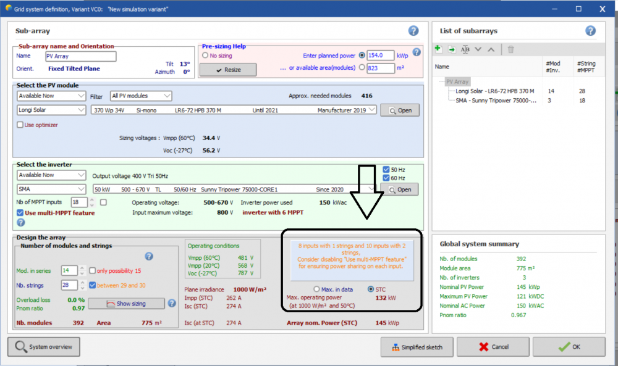The height and width of the screenshot is (366, 618).
Task: Move subarray down with the down arrow
Action: pyautogui.click(x=478, y=49)
